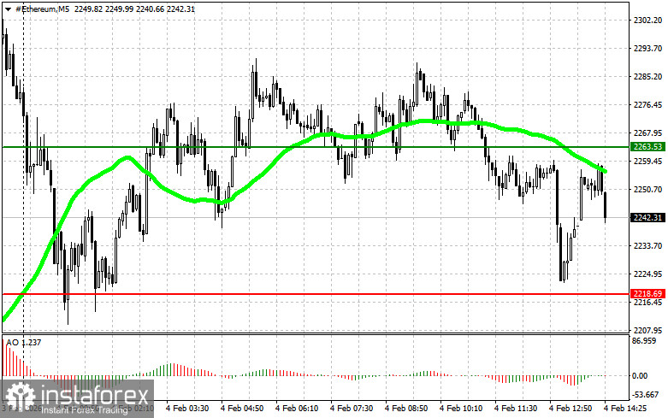This screenshot has height=418, width=668.
Task: Click price scale value 2207.95
Action: (x=647, y=330)
